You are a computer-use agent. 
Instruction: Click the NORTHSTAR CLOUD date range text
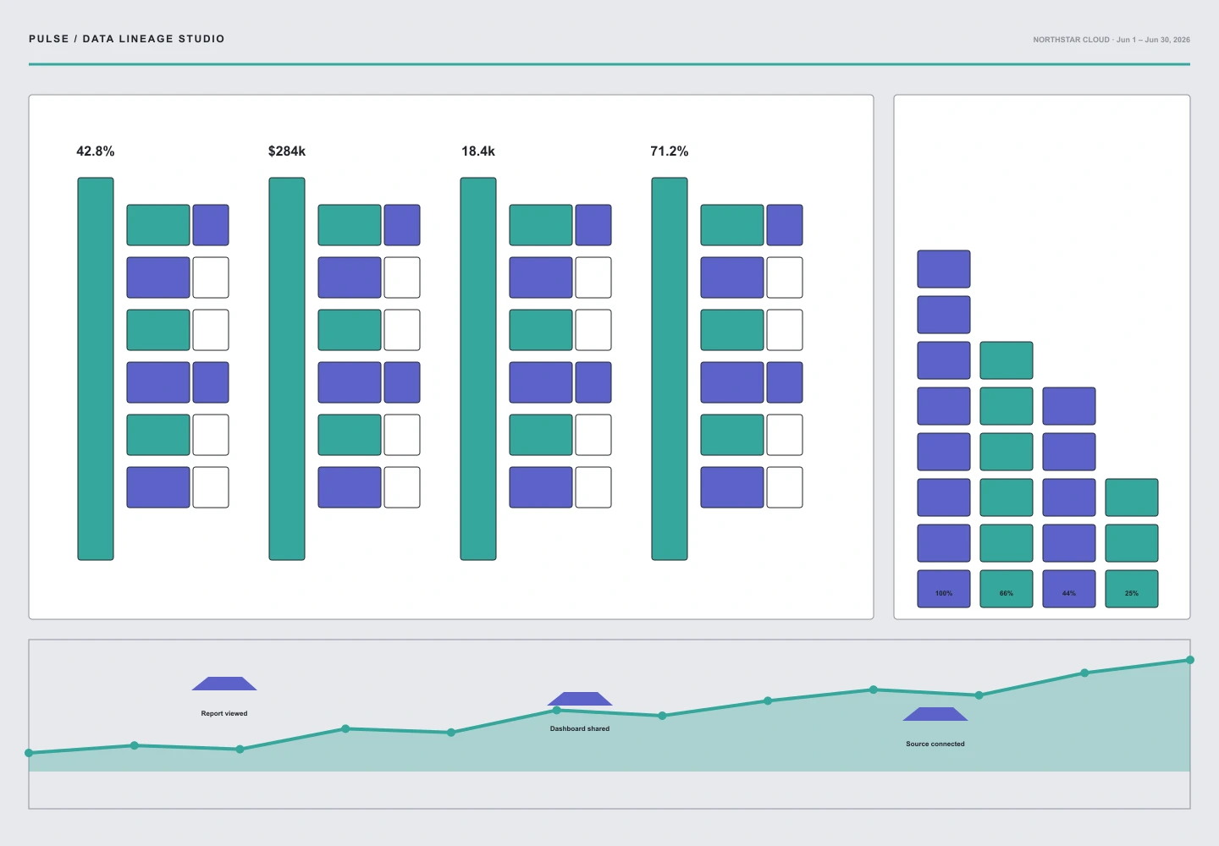pos(1111,40)
